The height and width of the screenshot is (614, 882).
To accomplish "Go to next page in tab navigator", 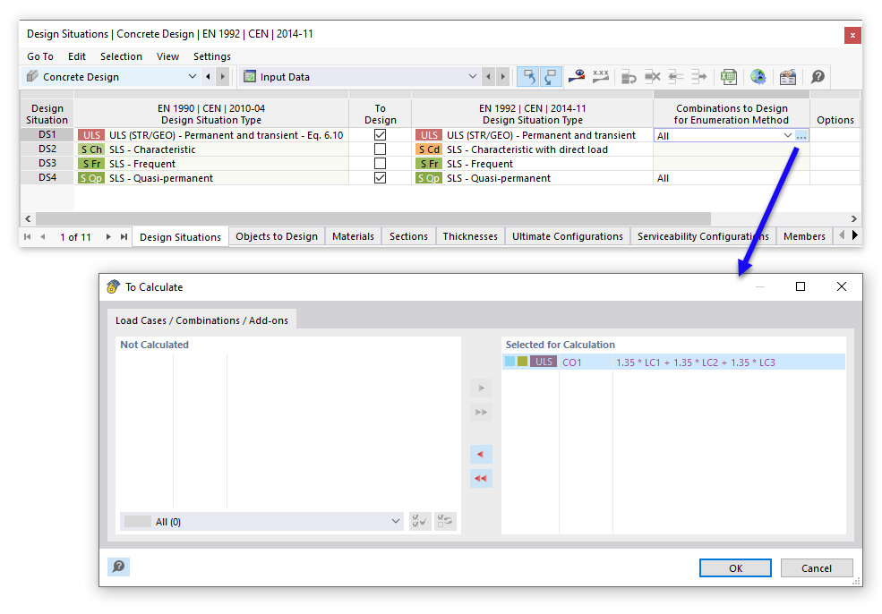I will [x=108, y=236].
